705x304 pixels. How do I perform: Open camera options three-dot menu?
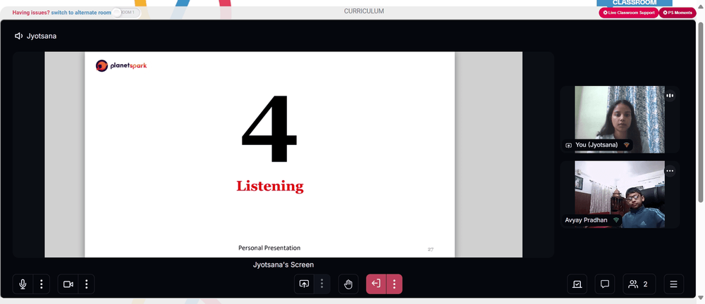[86, 284]
